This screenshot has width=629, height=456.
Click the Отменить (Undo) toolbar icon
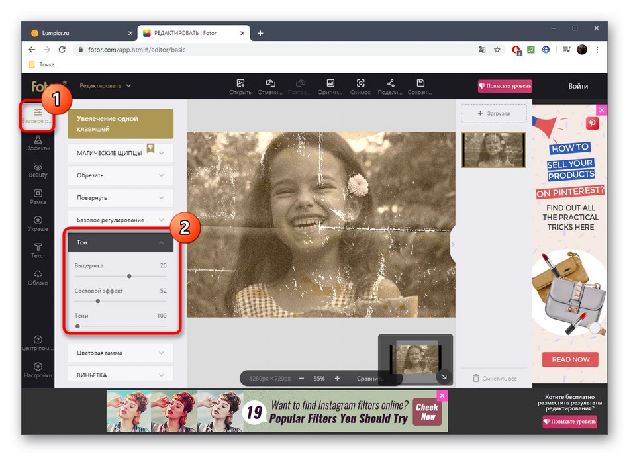(270, 87)
